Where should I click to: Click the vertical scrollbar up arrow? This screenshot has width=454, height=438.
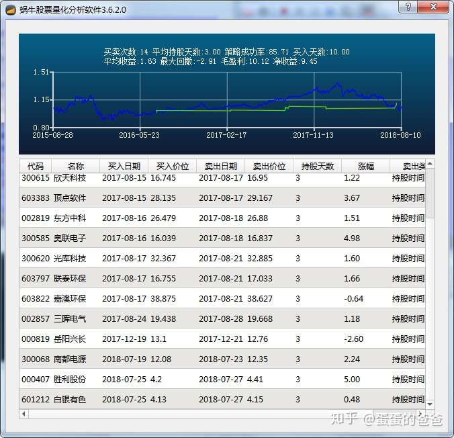point(430,164)
